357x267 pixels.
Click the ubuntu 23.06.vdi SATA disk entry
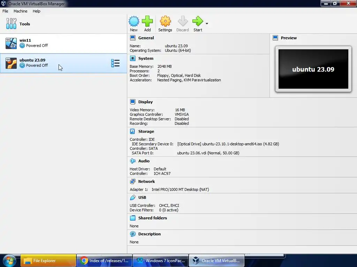click(208, 153)
